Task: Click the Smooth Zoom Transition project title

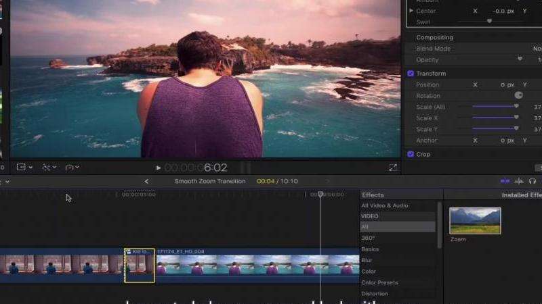Action: coord(210,181)
